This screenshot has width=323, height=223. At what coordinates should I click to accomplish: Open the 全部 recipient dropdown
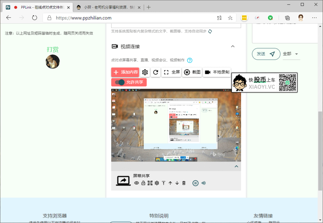pos(291,54)
